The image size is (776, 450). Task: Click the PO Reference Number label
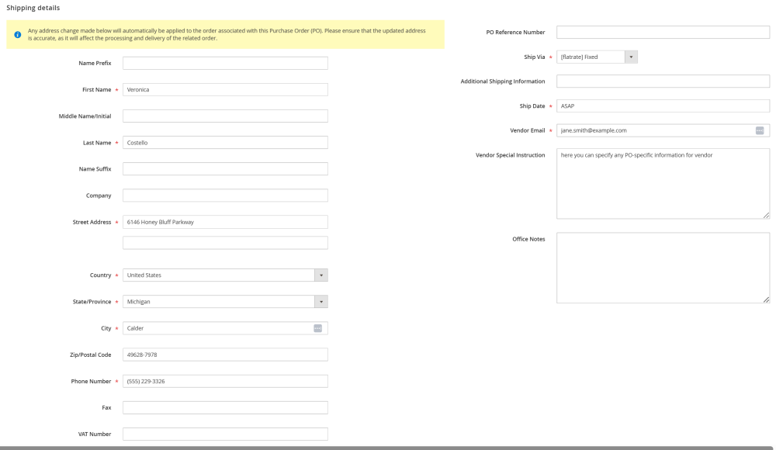click(515, 32)
